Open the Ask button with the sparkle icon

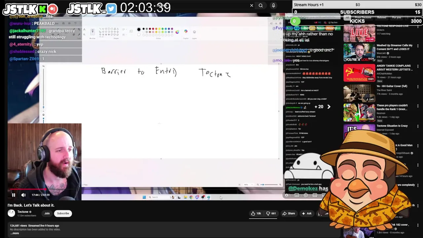(306, 214)
